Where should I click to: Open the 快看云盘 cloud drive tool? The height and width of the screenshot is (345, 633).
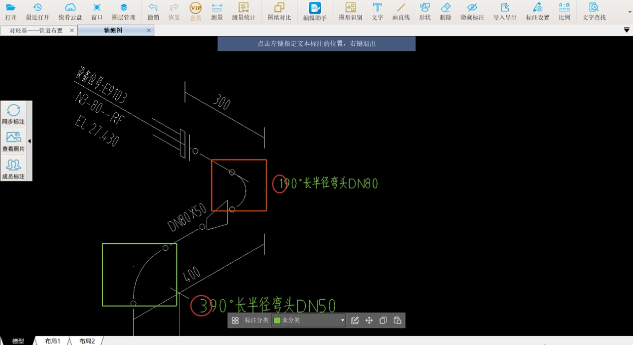click(x=70, y=11)
